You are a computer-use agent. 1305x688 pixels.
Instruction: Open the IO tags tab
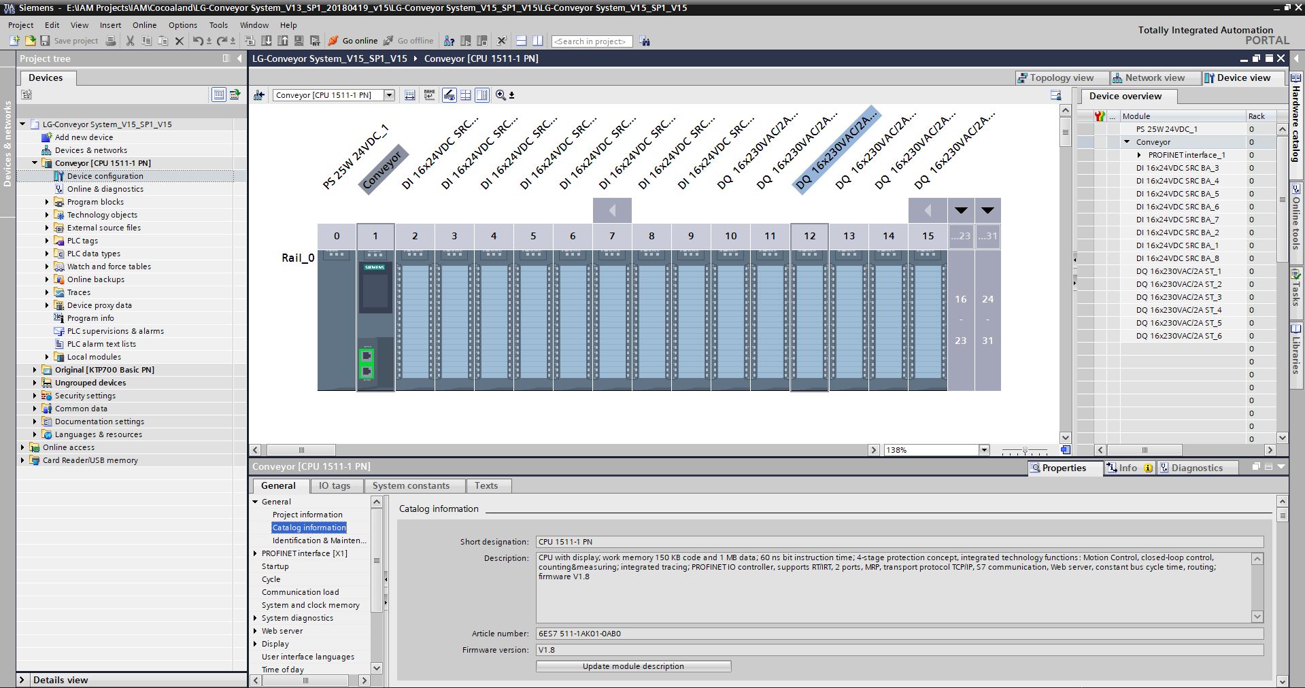coord(334,485)
